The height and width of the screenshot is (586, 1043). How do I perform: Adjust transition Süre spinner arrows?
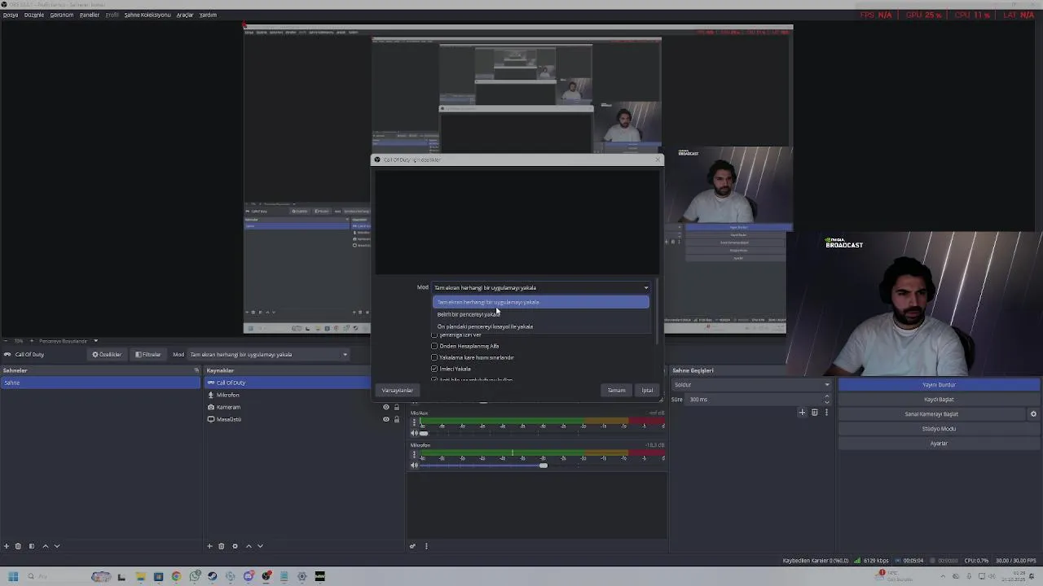click(x=827, y=399)
